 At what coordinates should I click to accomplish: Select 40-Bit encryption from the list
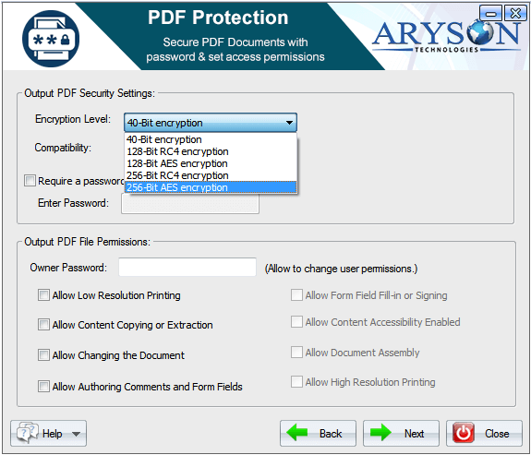coord(211,139)
